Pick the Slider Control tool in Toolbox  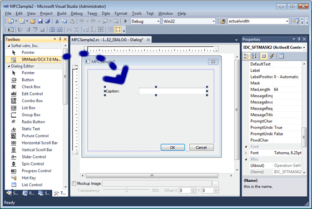click(33, 157)
